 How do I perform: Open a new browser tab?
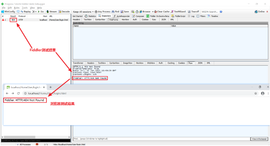pos(50,87)
